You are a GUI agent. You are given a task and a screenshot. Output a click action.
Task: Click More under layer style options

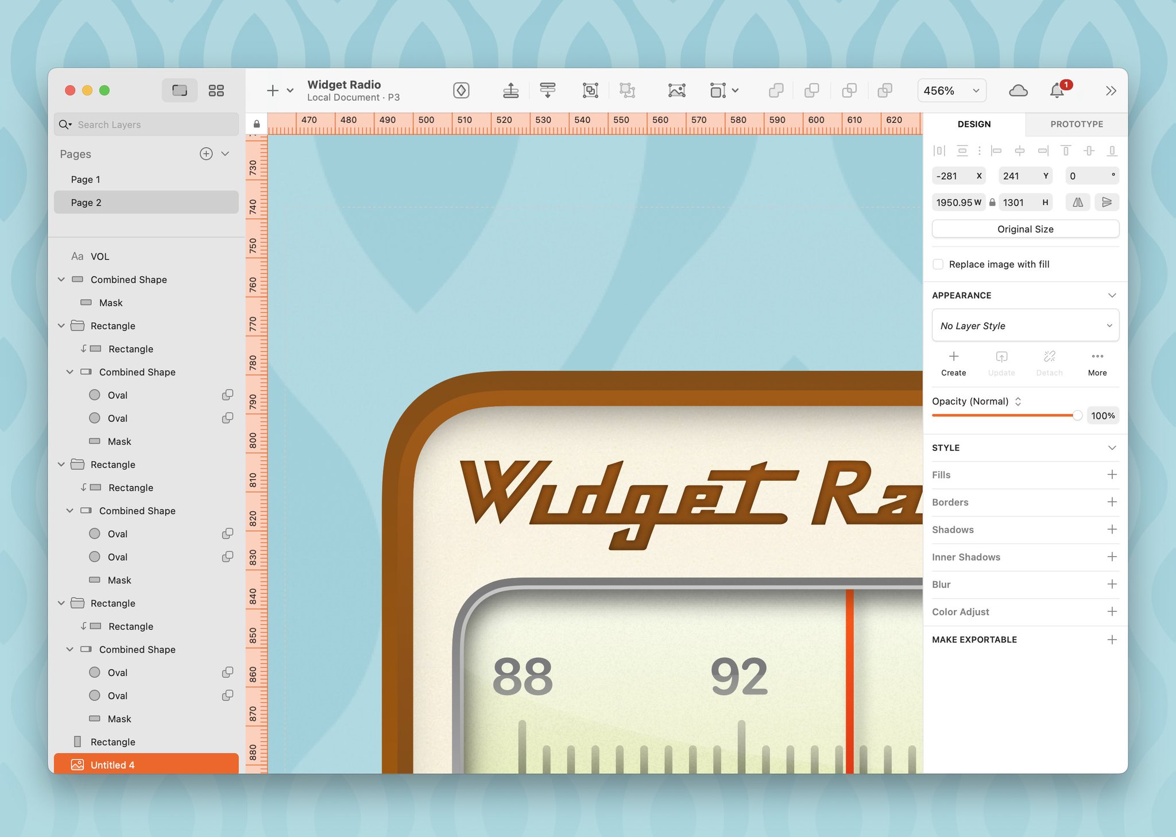coord(1097,364)
